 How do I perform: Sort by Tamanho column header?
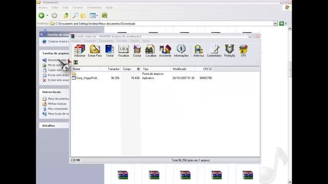coord(110,69)
